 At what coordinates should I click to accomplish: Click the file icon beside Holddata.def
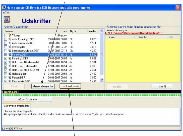(10, 74)
